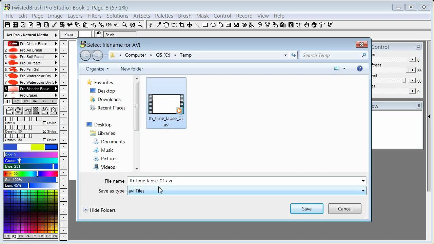
Task: Select the Line drawing tool
Action: point(197,25)
